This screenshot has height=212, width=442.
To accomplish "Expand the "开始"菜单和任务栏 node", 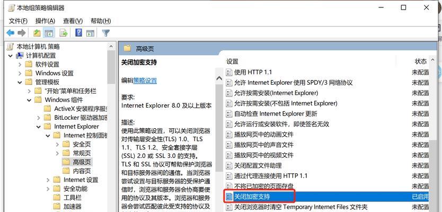I will [29, 91].
